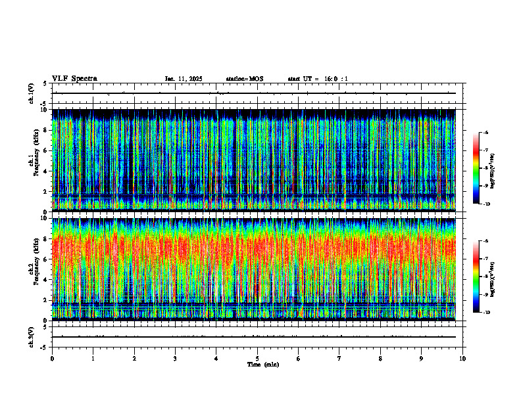The height and width of the screenshot is (402, 521).
Task: Click the "Time (min)" axis label
Action: click(263, 365)
